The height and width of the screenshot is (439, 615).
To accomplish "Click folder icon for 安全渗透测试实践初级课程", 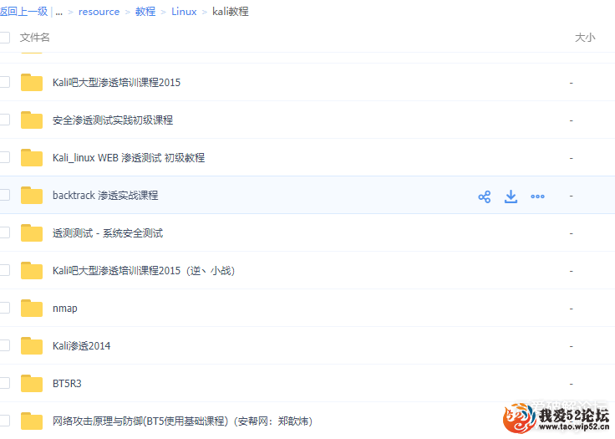I will (x=32, y=120).
